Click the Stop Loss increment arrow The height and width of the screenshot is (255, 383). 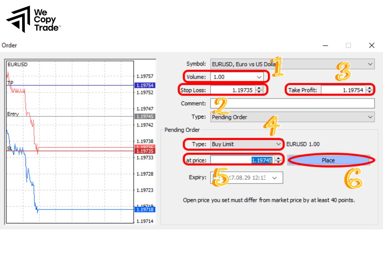259,88
